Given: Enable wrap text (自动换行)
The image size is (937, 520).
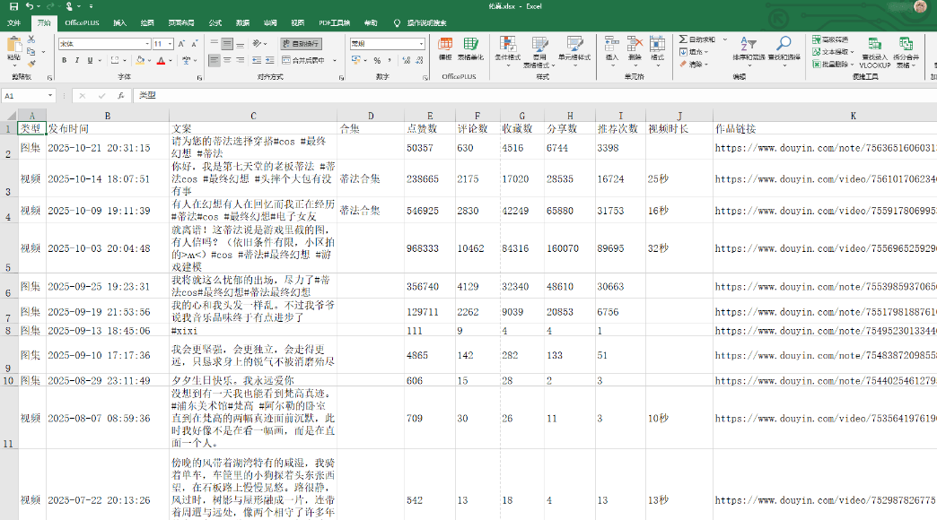Looking at the screenshot, I should click(x=301, y=45).
